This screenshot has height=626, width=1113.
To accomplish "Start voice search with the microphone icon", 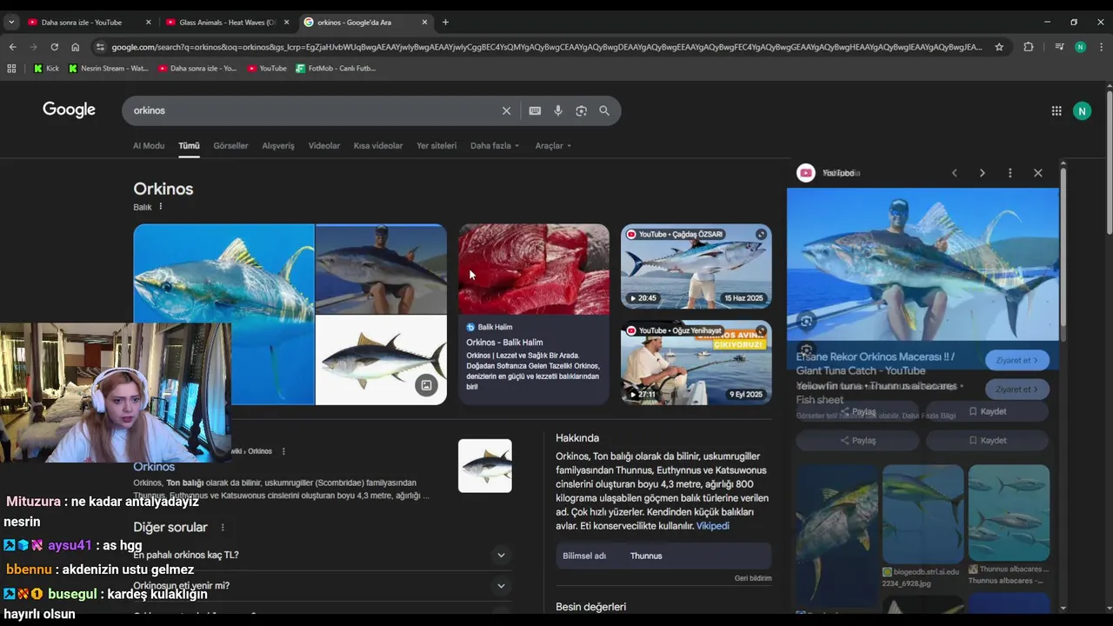I will (x=558, y=110).
